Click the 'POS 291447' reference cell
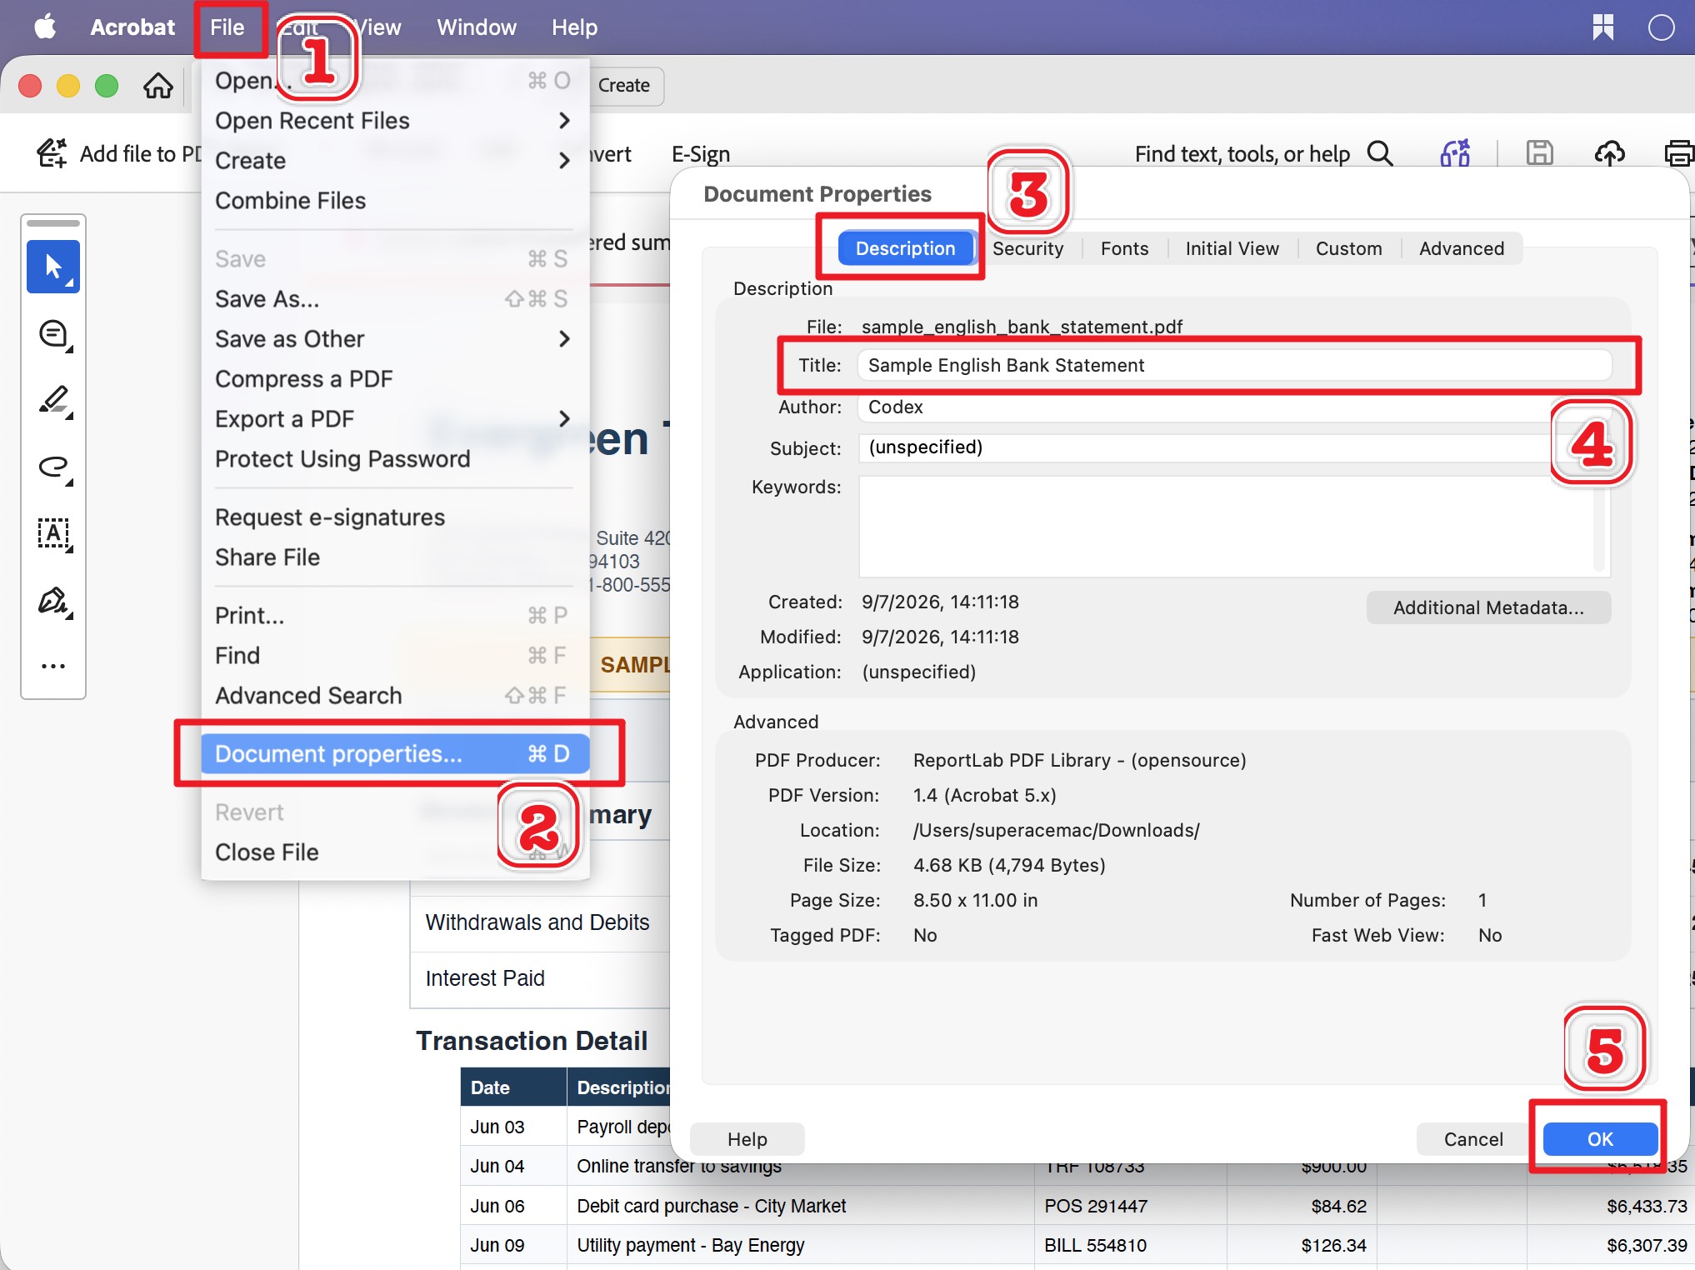 pos(1130,1206)
